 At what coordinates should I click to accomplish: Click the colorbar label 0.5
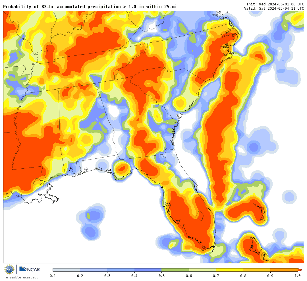162,276
